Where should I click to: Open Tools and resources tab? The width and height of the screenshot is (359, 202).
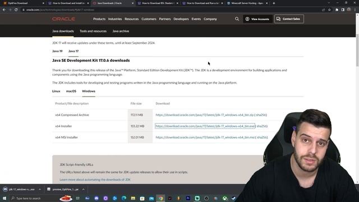click(x=93, y=31)
